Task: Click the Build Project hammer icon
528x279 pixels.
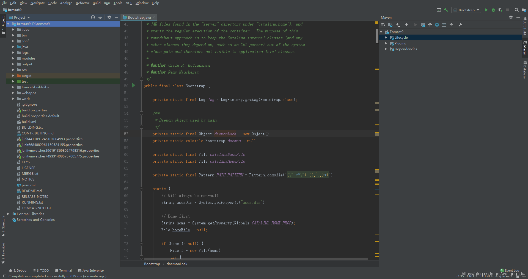Action: click(446, 10)
